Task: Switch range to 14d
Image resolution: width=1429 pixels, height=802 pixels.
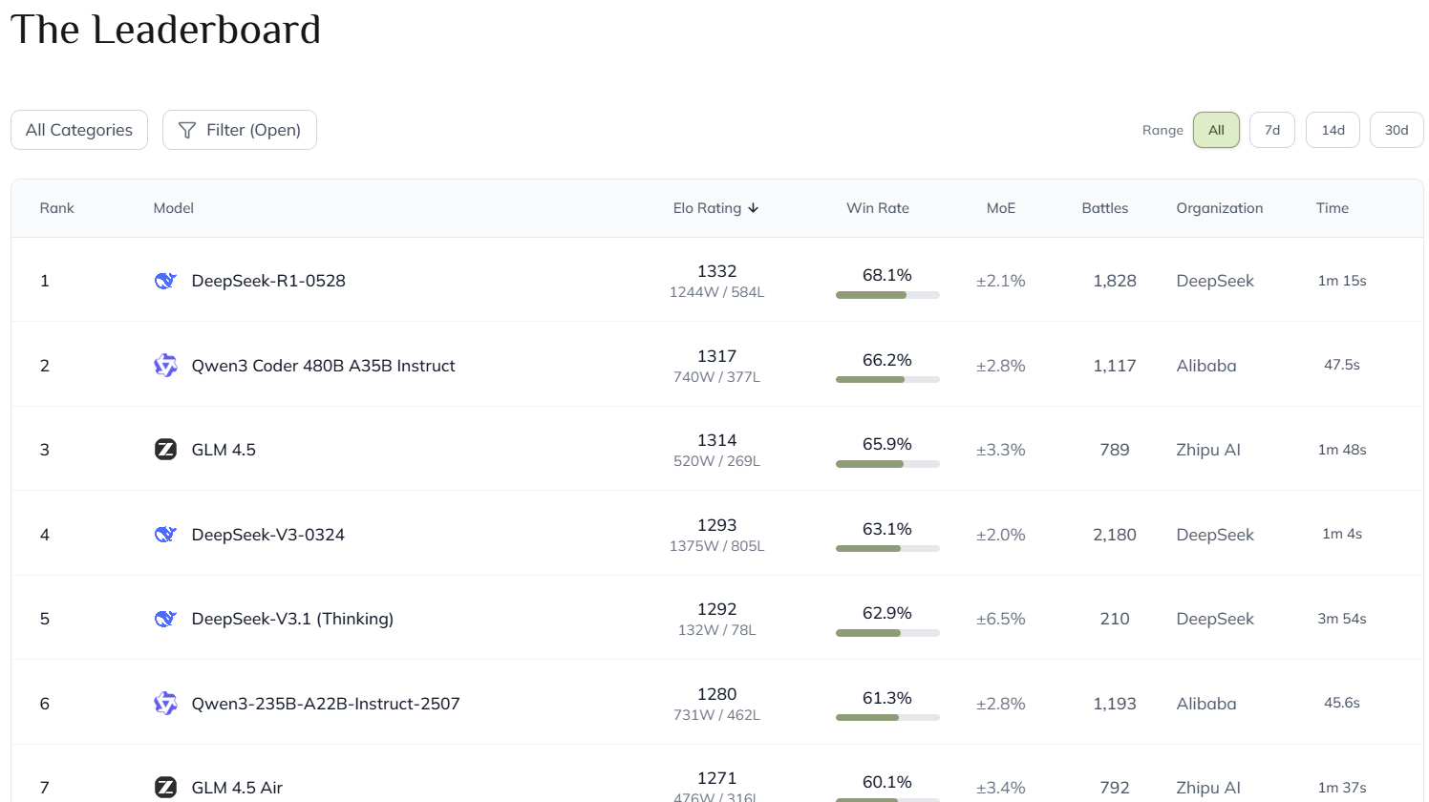Action: [x=1333, y=130]
